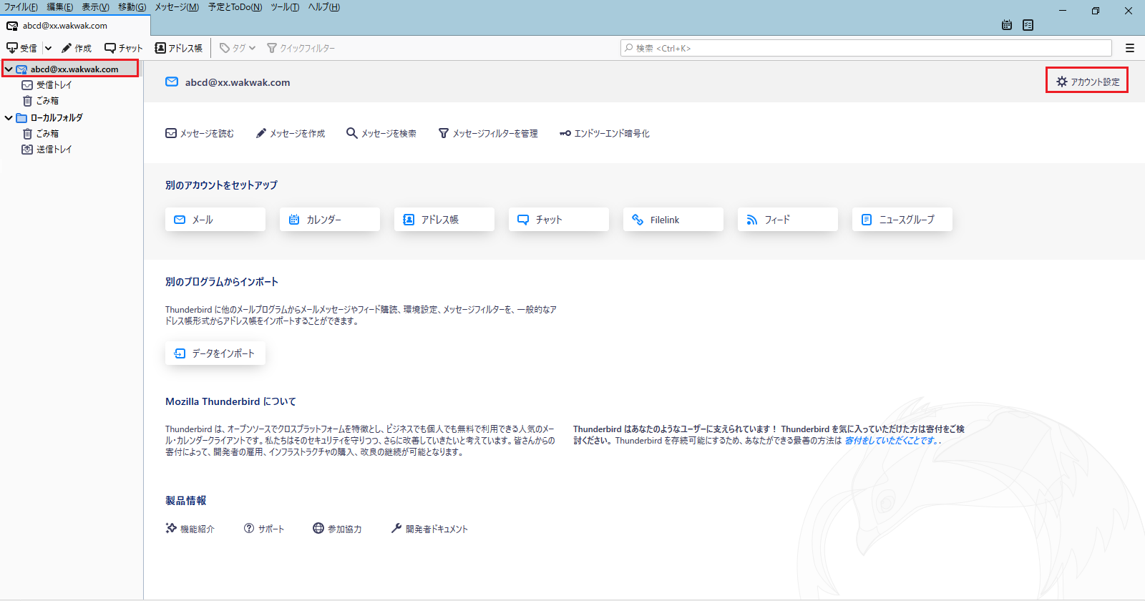Set up a Filelink account

coord(673,220)
